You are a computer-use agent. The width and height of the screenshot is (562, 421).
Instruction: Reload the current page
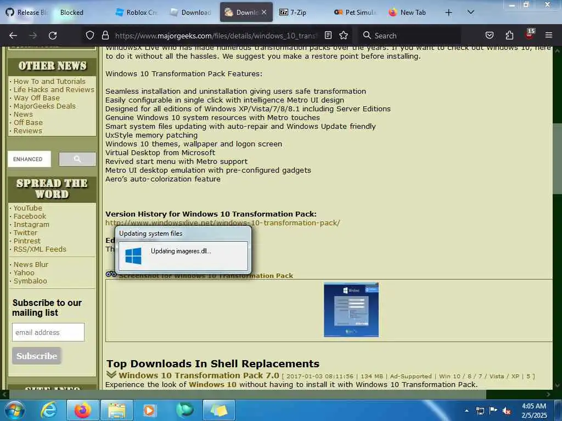coord(53,36)
